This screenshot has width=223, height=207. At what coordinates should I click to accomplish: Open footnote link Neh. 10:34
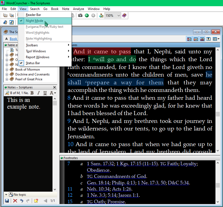click(98, 189)
